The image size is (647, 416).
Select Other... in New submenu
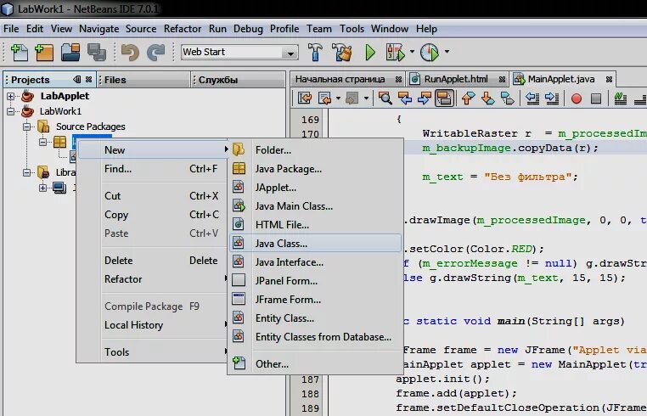point(315,364)
